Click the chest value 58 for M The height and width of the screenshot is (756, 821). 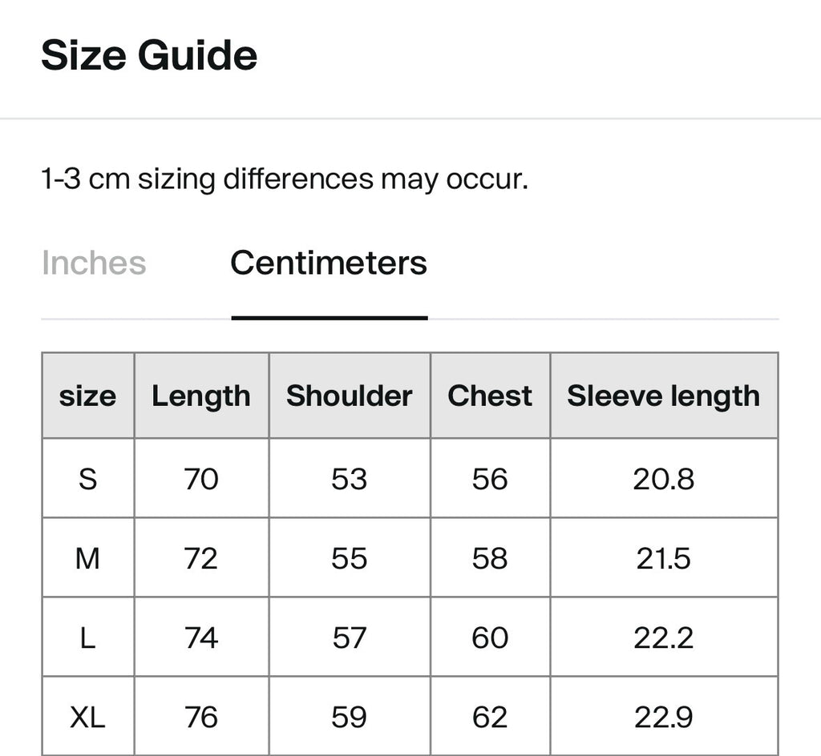coord(490,558)
